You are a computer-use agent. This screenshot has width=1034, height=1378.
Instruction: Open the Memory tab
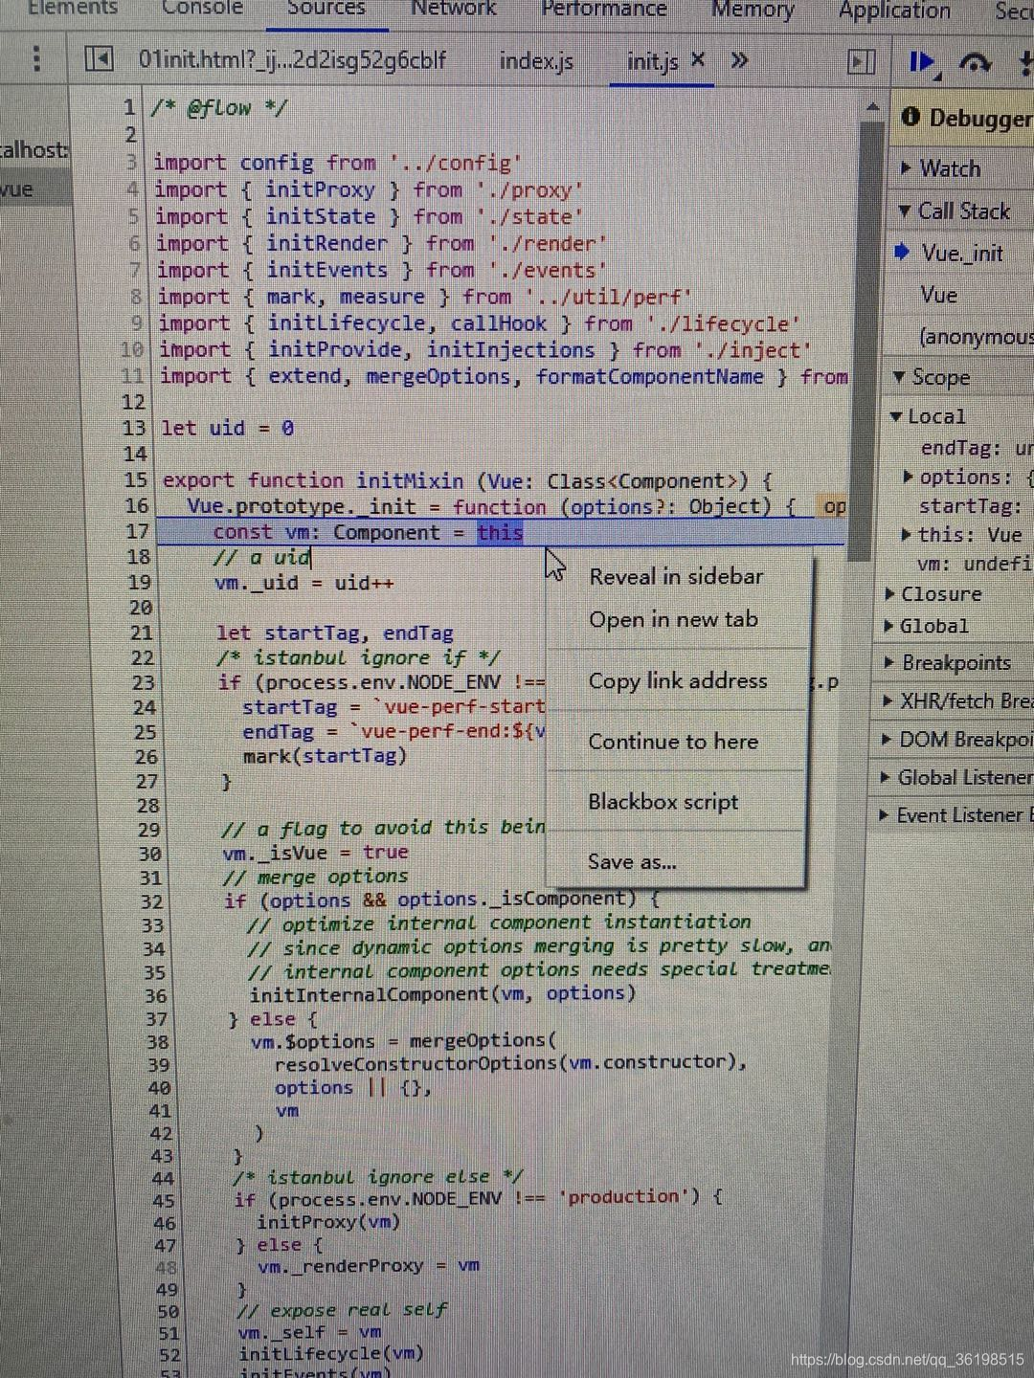coord(753,10)
